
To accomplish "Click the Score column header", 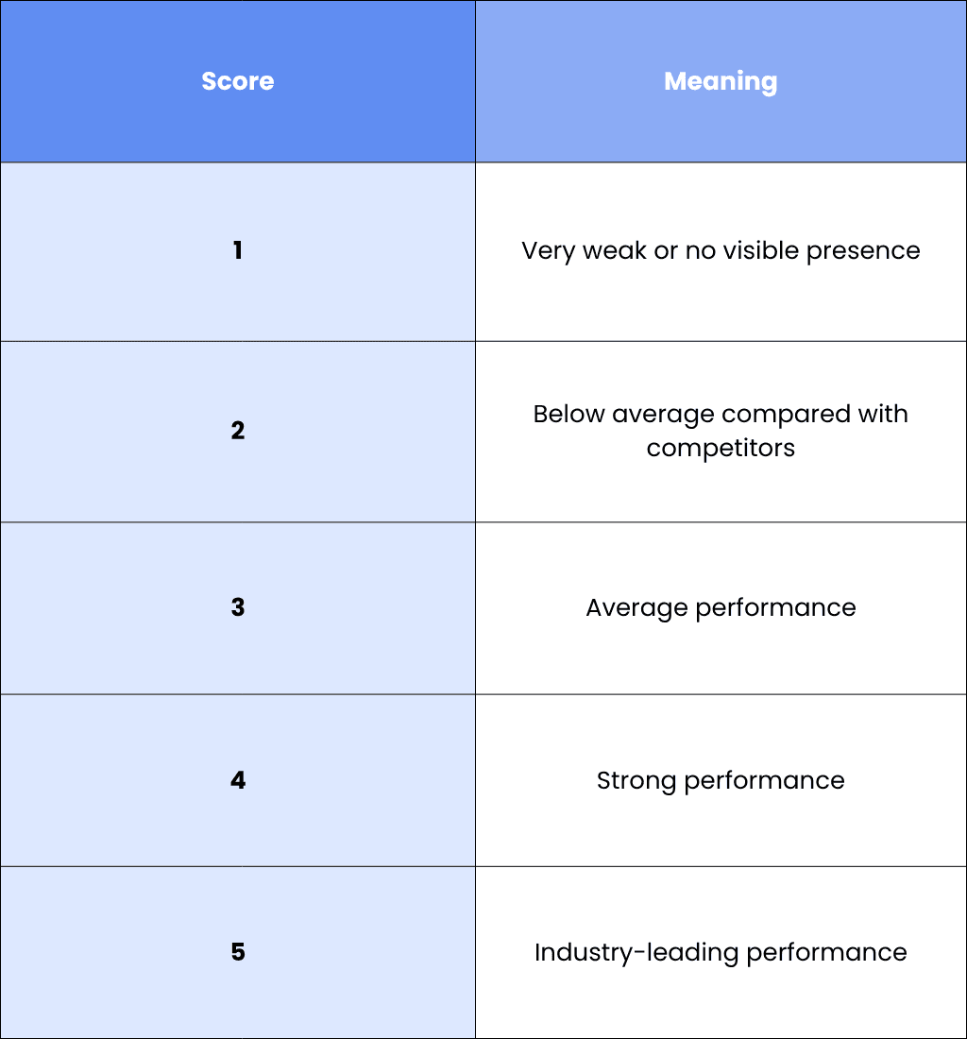I will pyautogui.click(x=238, y=81).
